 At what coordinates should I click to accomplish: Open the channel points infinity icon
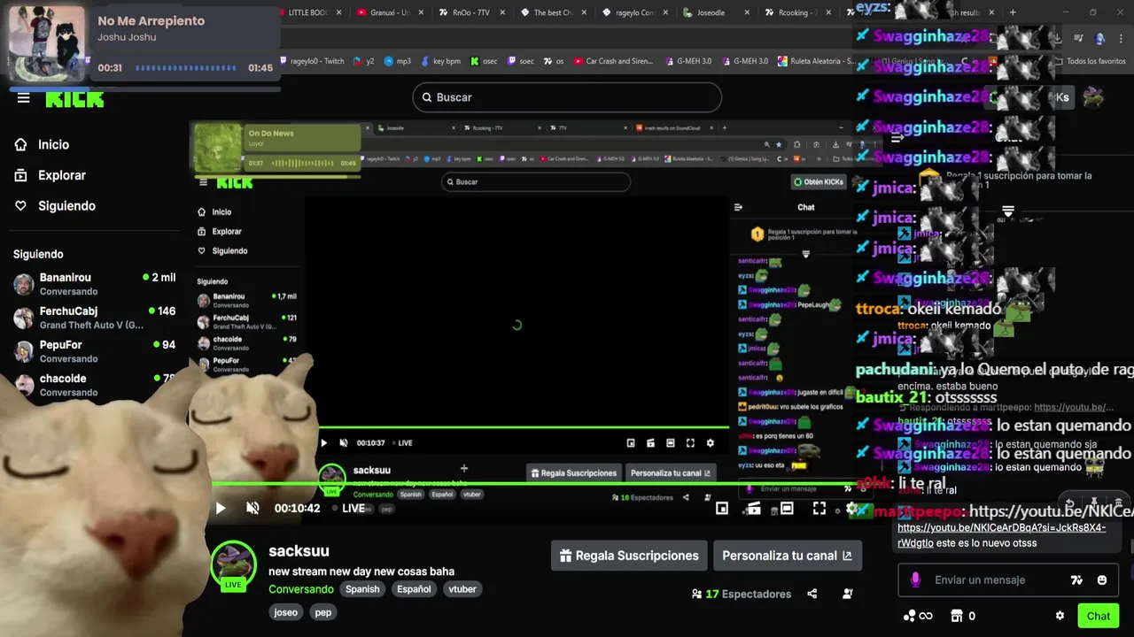(x=918, y=616)
